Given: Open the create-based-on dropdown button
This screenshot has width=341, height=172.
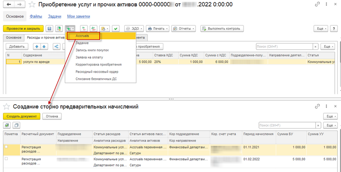Looking at the screenshot, I should tap(70, 29).
